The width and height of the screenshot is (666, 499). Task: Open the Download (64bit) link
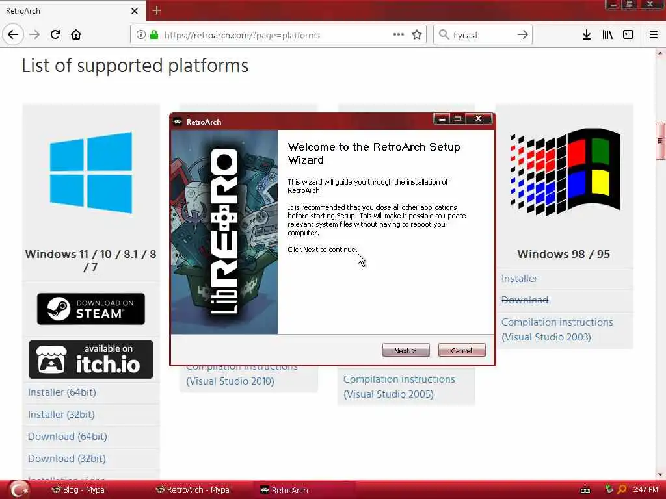point(68,436)
